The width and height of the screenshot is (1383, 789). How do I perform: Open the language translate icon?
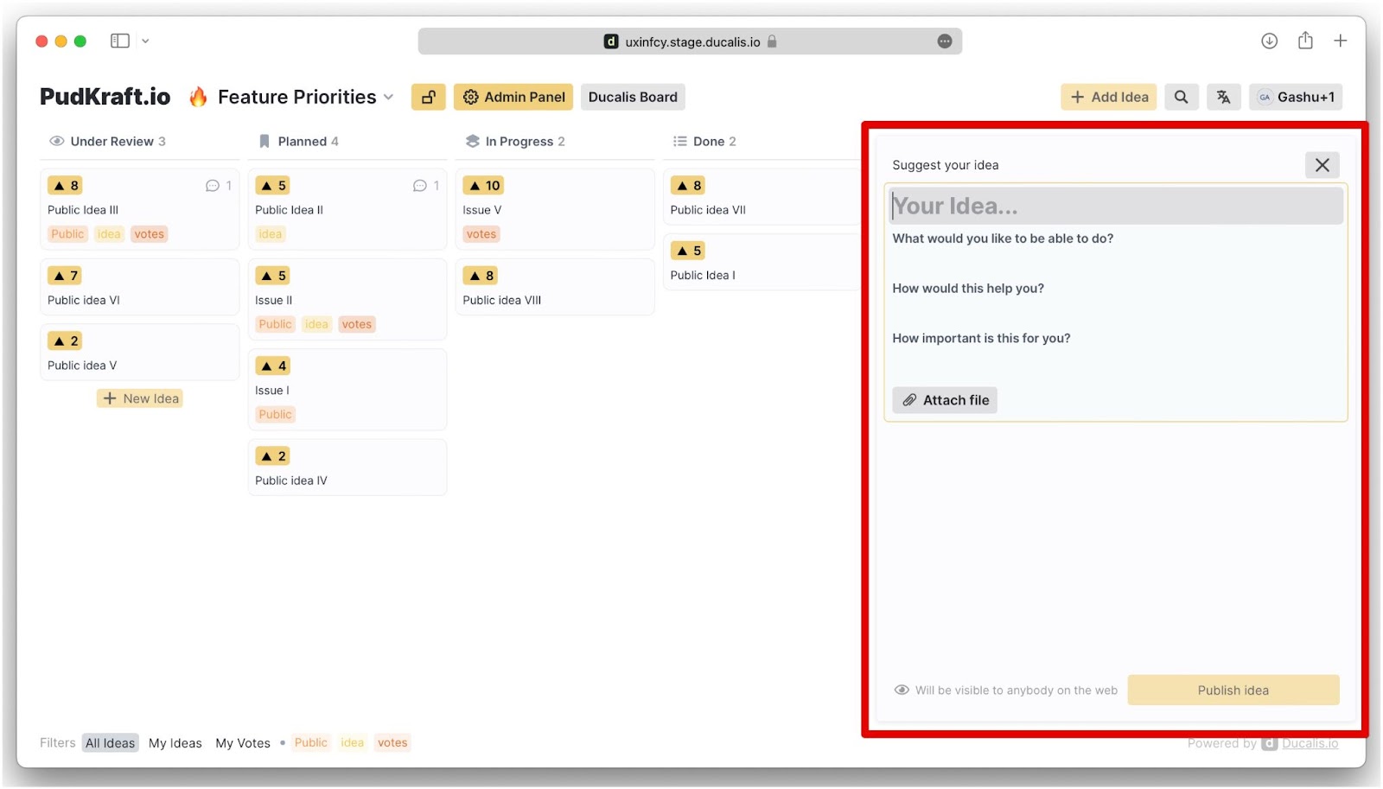click(x=1223, y=97)
